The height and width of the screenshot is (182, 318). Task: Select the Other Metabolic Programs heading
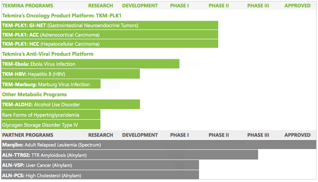click(34, 95)
